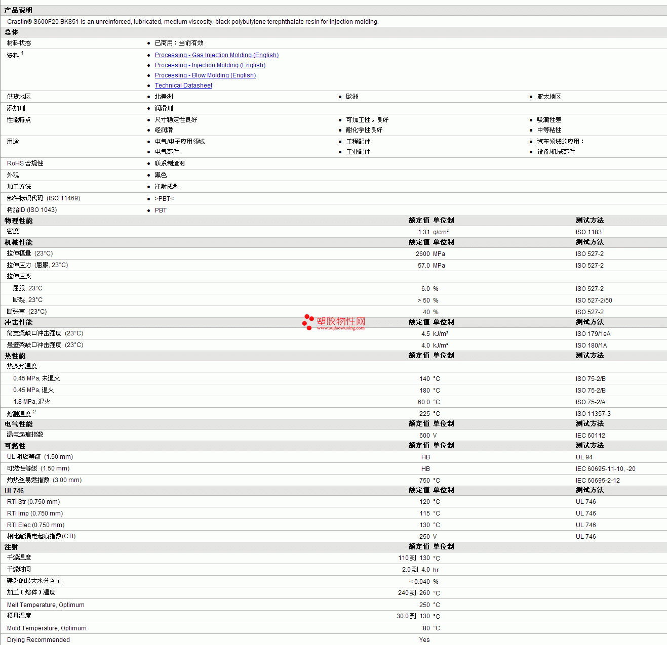The image size is (667, 645).
Task: Click the test method ISO 75-2/A
Action: click(591, 402)
